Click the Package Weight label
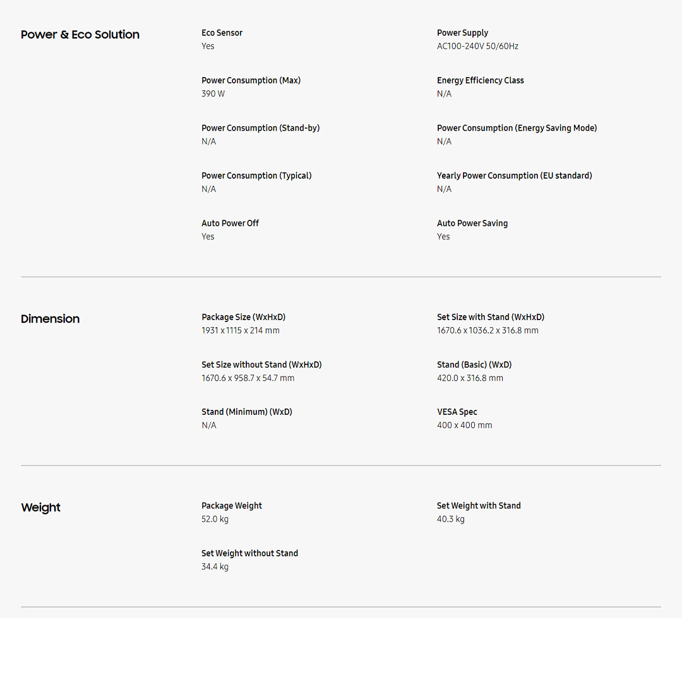This screenshot has width=682, height=682. [x=231, y=506]
